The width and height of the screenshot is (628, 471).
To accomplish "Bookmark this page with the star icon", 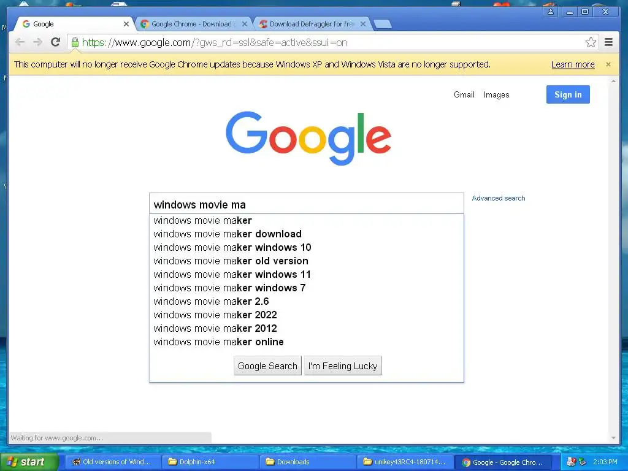I will tap(591, 42).
